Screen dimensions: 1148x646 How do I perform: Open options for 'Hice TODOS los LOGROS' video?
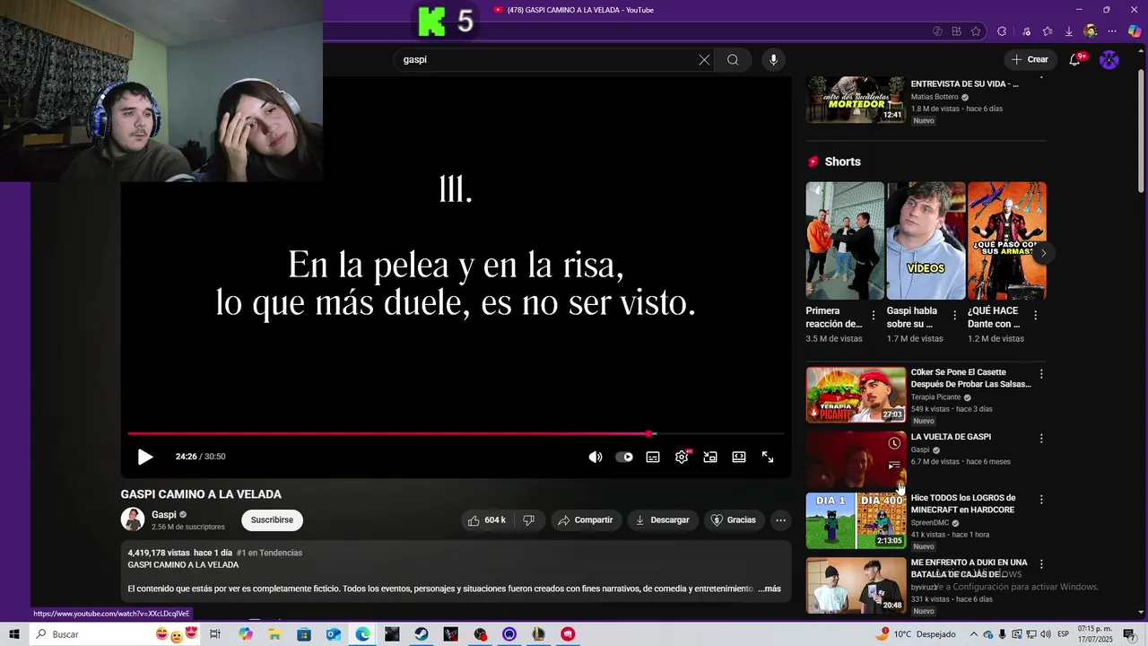(1041, 499)
